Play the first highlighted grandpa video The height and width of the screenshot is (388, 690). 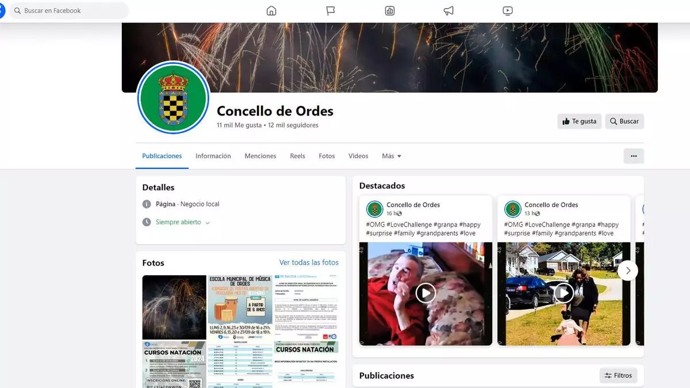click(425, 293)
